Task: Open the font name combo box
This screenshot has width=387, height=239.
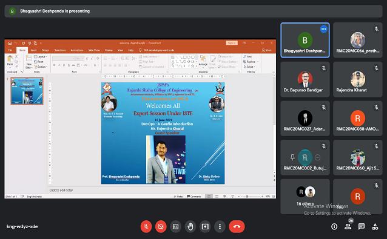Action: (63, 58)
